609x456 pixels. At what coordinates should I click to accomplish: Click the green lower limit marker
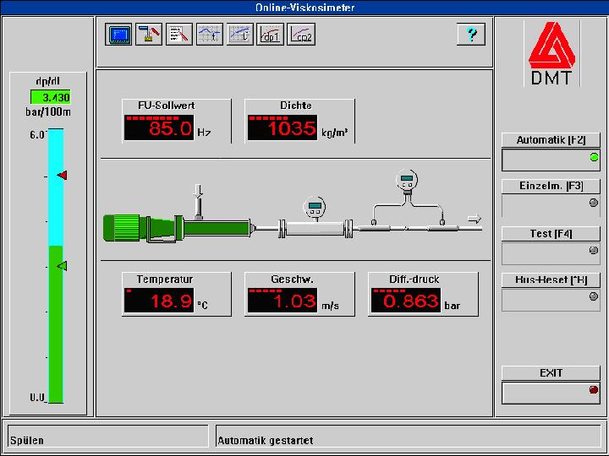click(x=61, y=266)
